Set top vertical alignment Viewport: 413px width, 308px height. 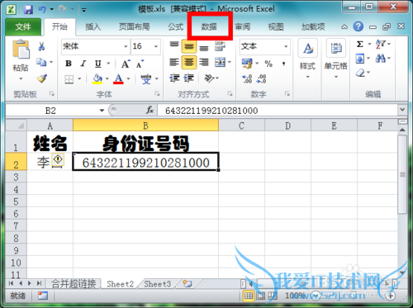click(174, 45)
